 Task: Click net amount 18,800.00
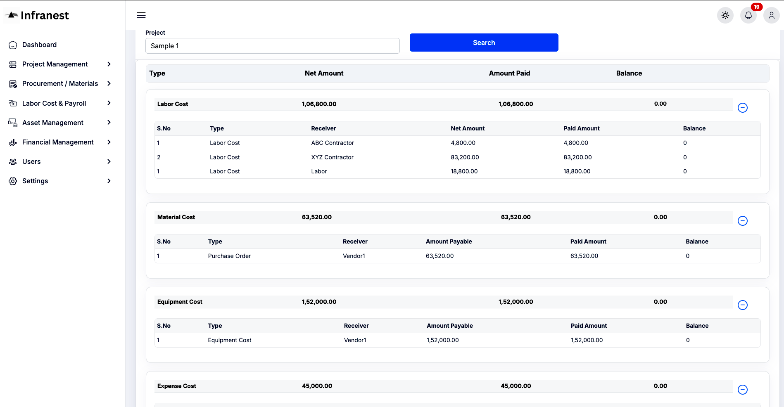[x=464, y=171]
